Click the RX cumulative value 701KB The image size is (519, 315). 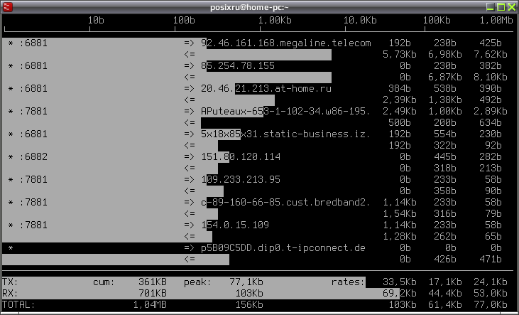pos(153,294)
